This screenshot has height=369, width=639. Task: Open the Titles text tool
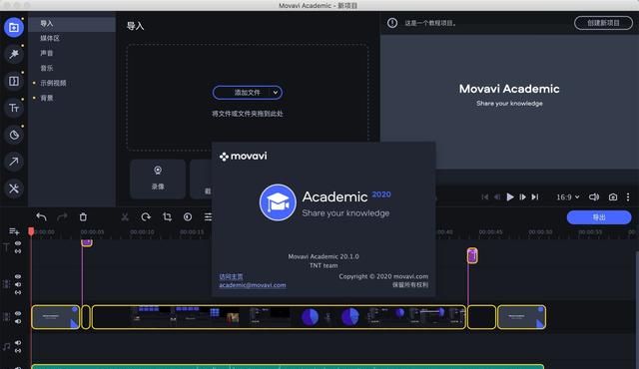14,108
